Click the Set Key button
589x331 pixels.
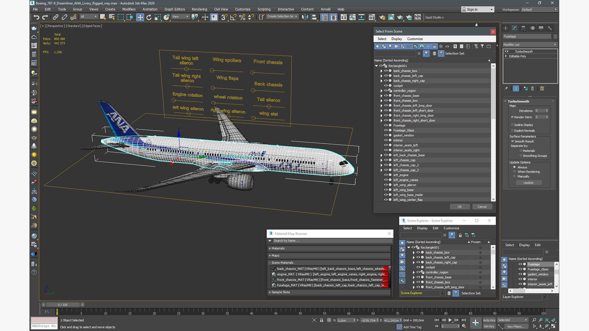489,326
